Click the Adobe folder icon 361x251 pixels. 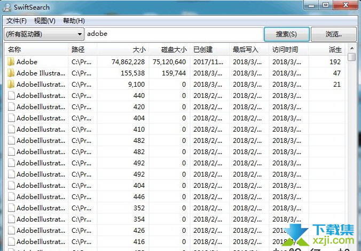11,62
